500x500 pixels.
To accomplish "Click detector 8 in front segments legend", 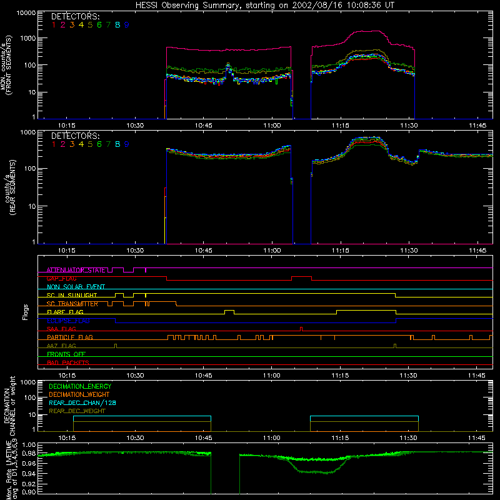I will coord(117,25).
